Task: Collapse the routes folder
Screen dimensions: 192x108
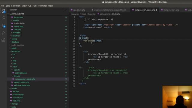Action: tap(14, 88)
